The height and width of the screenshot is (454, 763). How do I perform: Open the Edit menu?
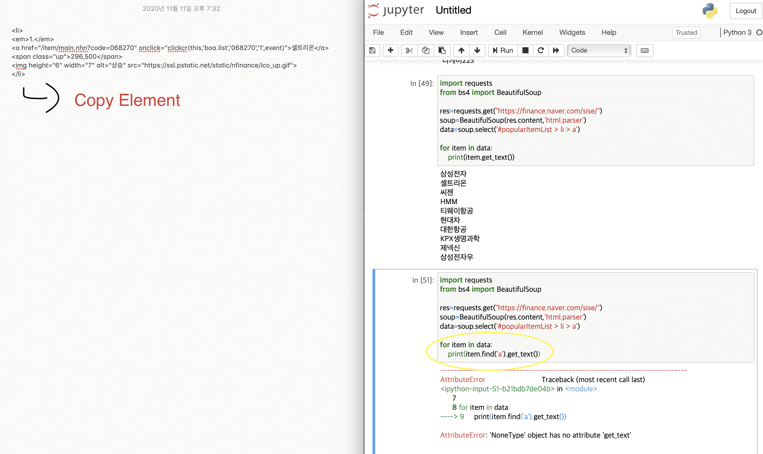click(406, 32)
